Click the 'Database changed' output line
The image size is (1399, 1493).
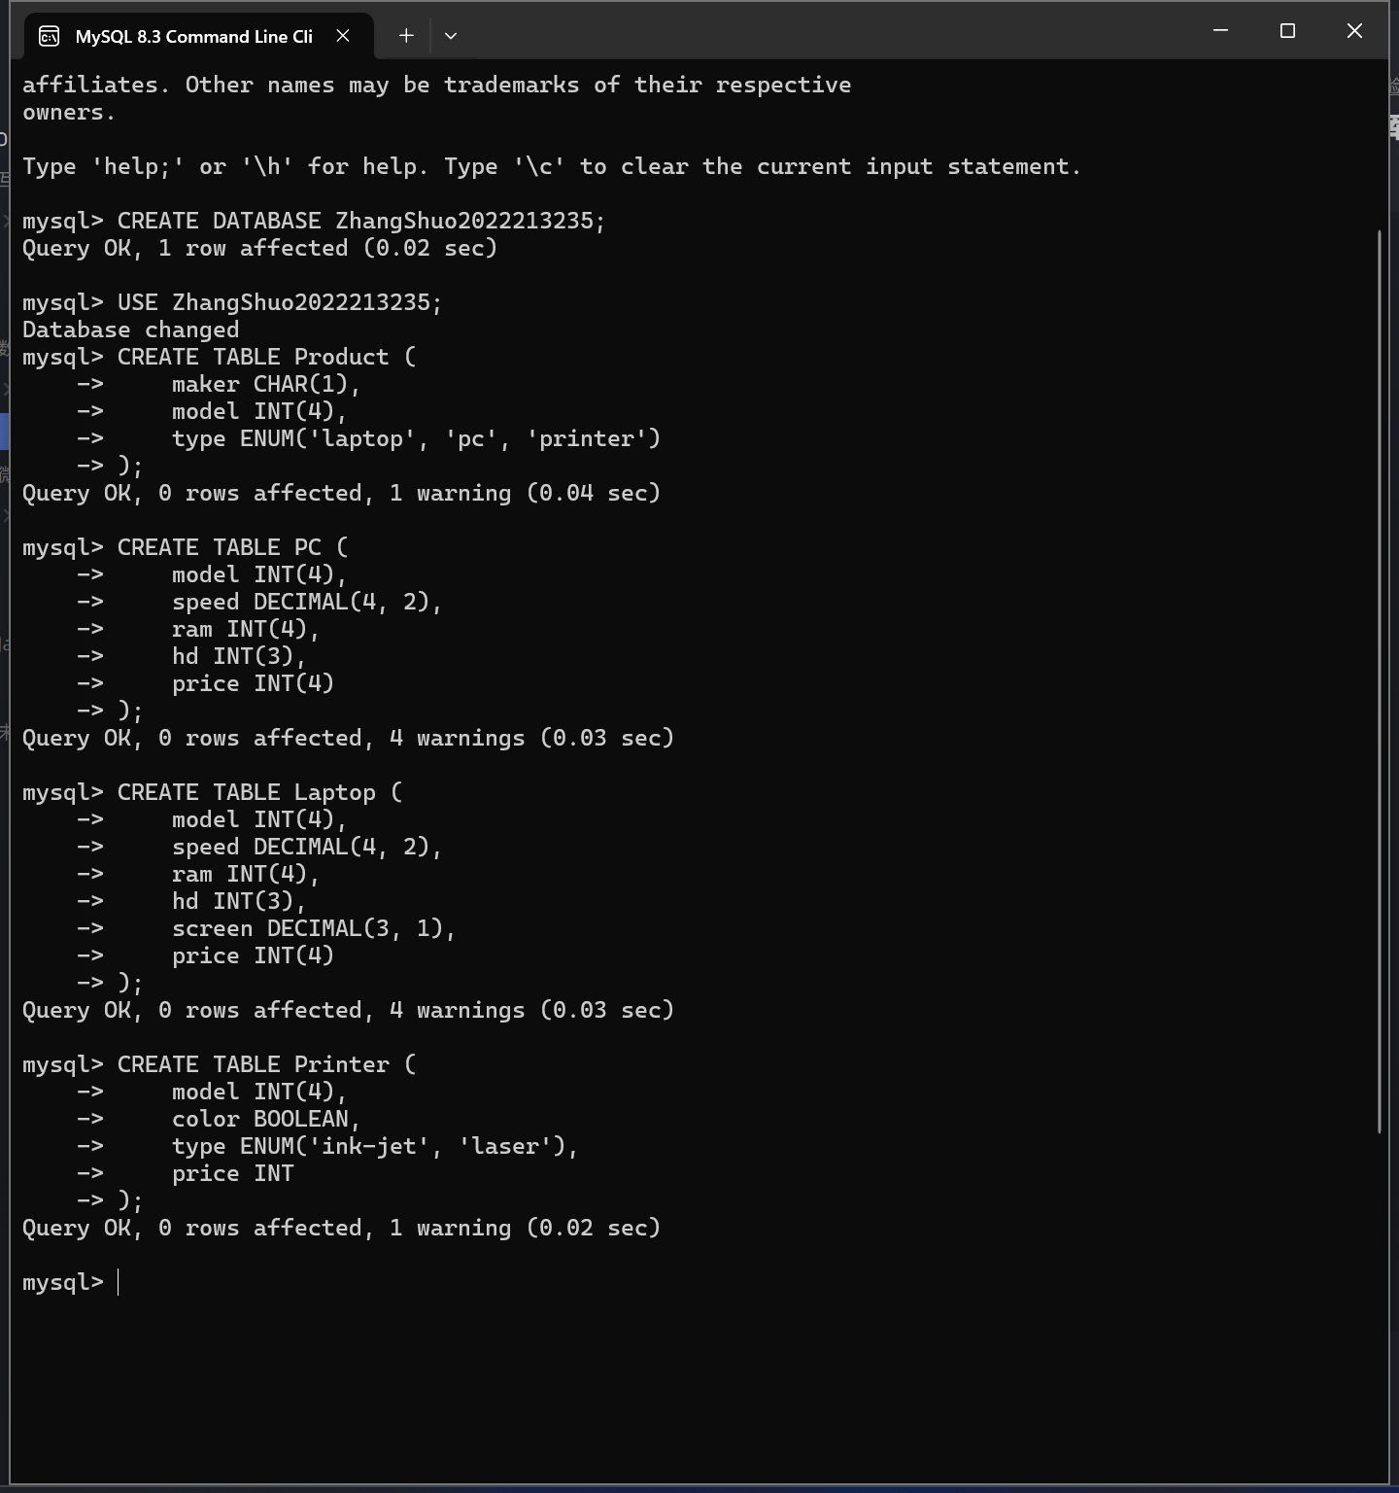[x=130, y=330]
